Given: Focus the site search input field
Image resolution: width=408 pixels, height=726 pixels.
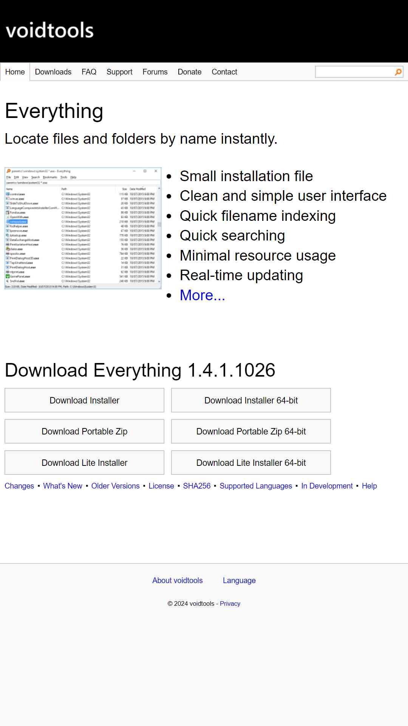Looking at the screenshot, I should click(x=354, y=72).
